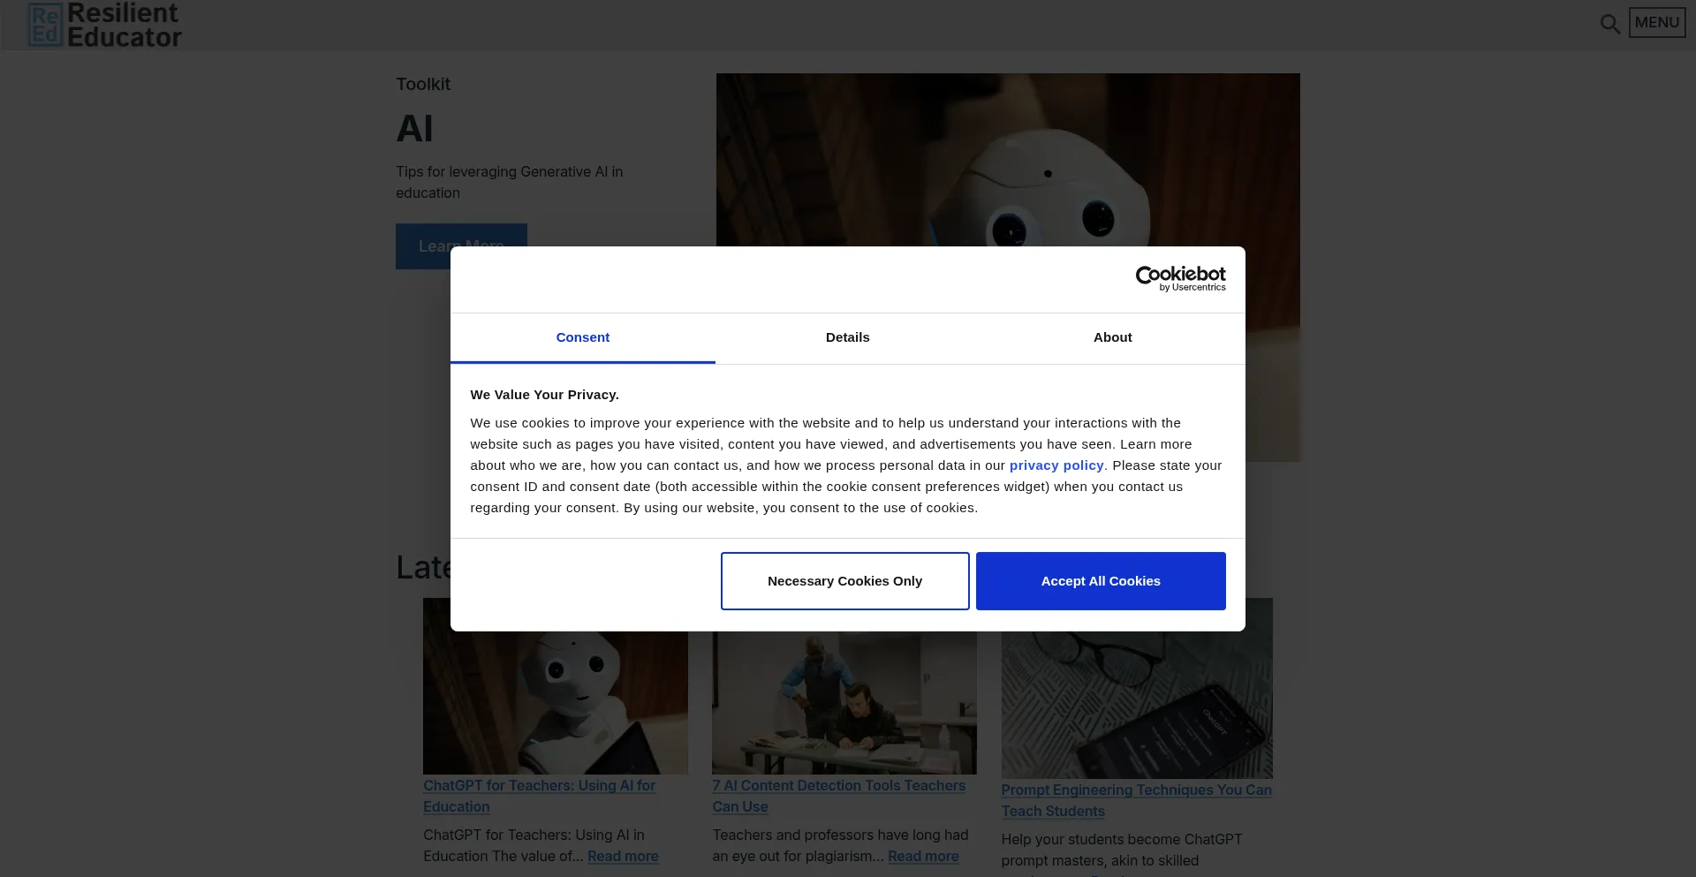
Task: Click the Cookiebot logo
Action: pyautogui.click(x=1180, y=278)
